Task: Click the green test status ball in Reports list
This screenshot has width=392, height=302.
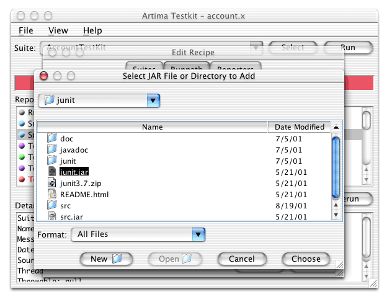Action: coord(22,157)
